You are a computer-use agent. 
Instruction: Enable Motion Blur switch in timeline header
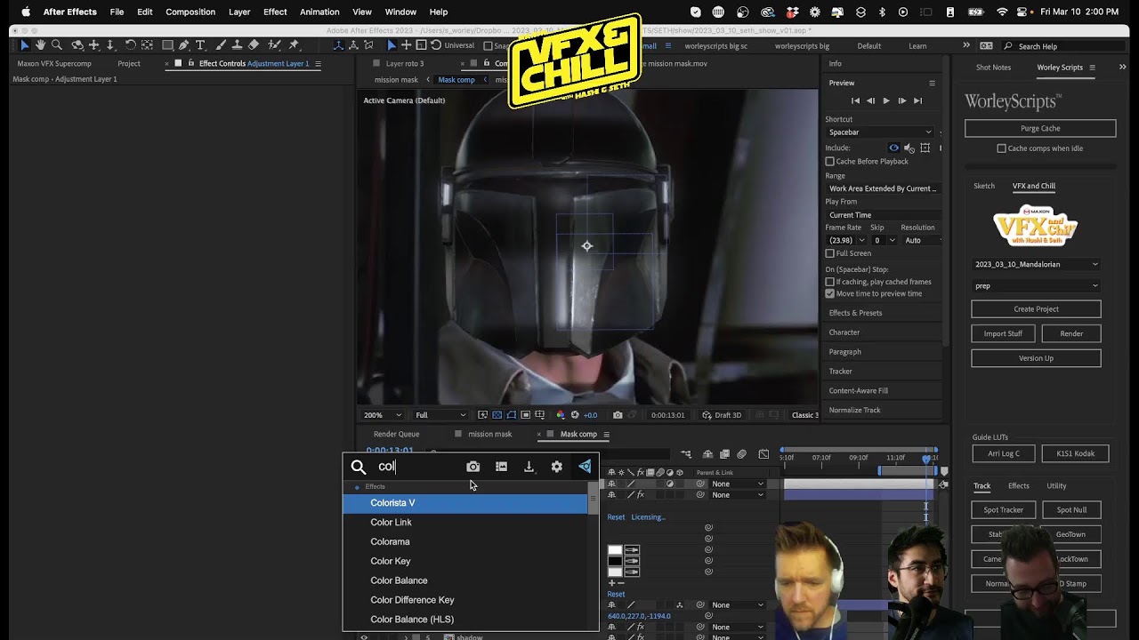point(741,454)
